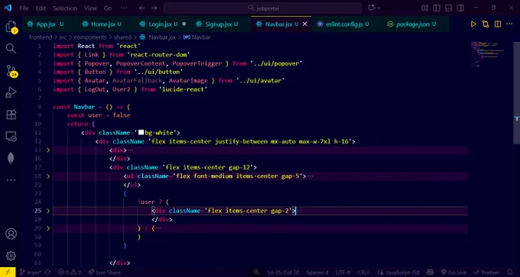Run code with the play icon
The image size is (520, 277).
coord(473,24)
